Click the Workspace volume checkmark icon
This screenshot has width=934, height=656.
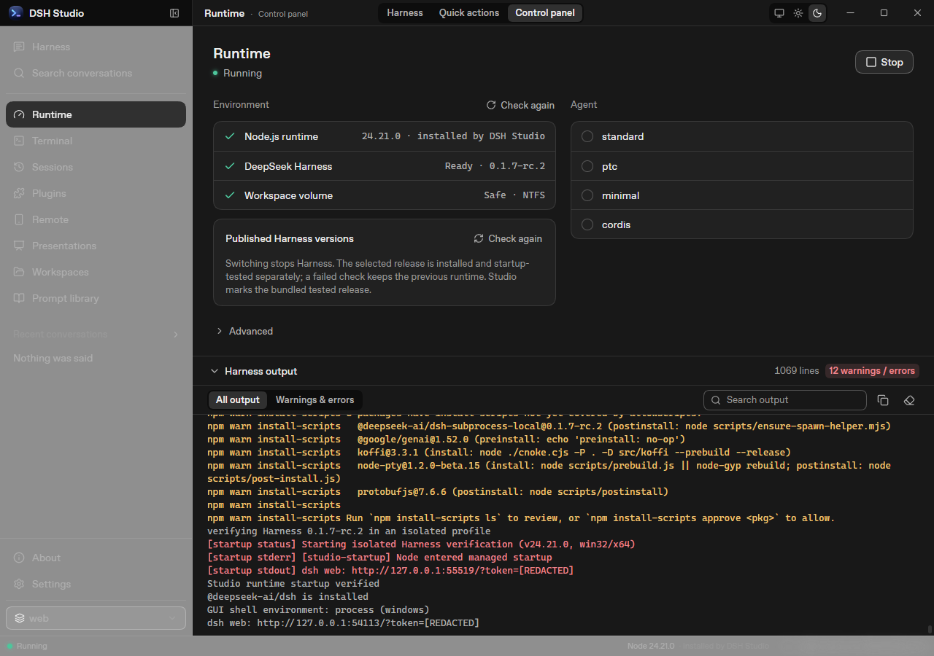[230, 195]
